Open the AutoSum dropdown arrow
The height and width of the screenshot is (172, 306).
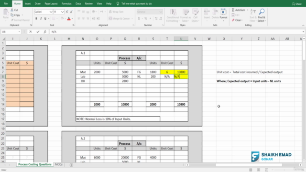[x=248, y=10]
